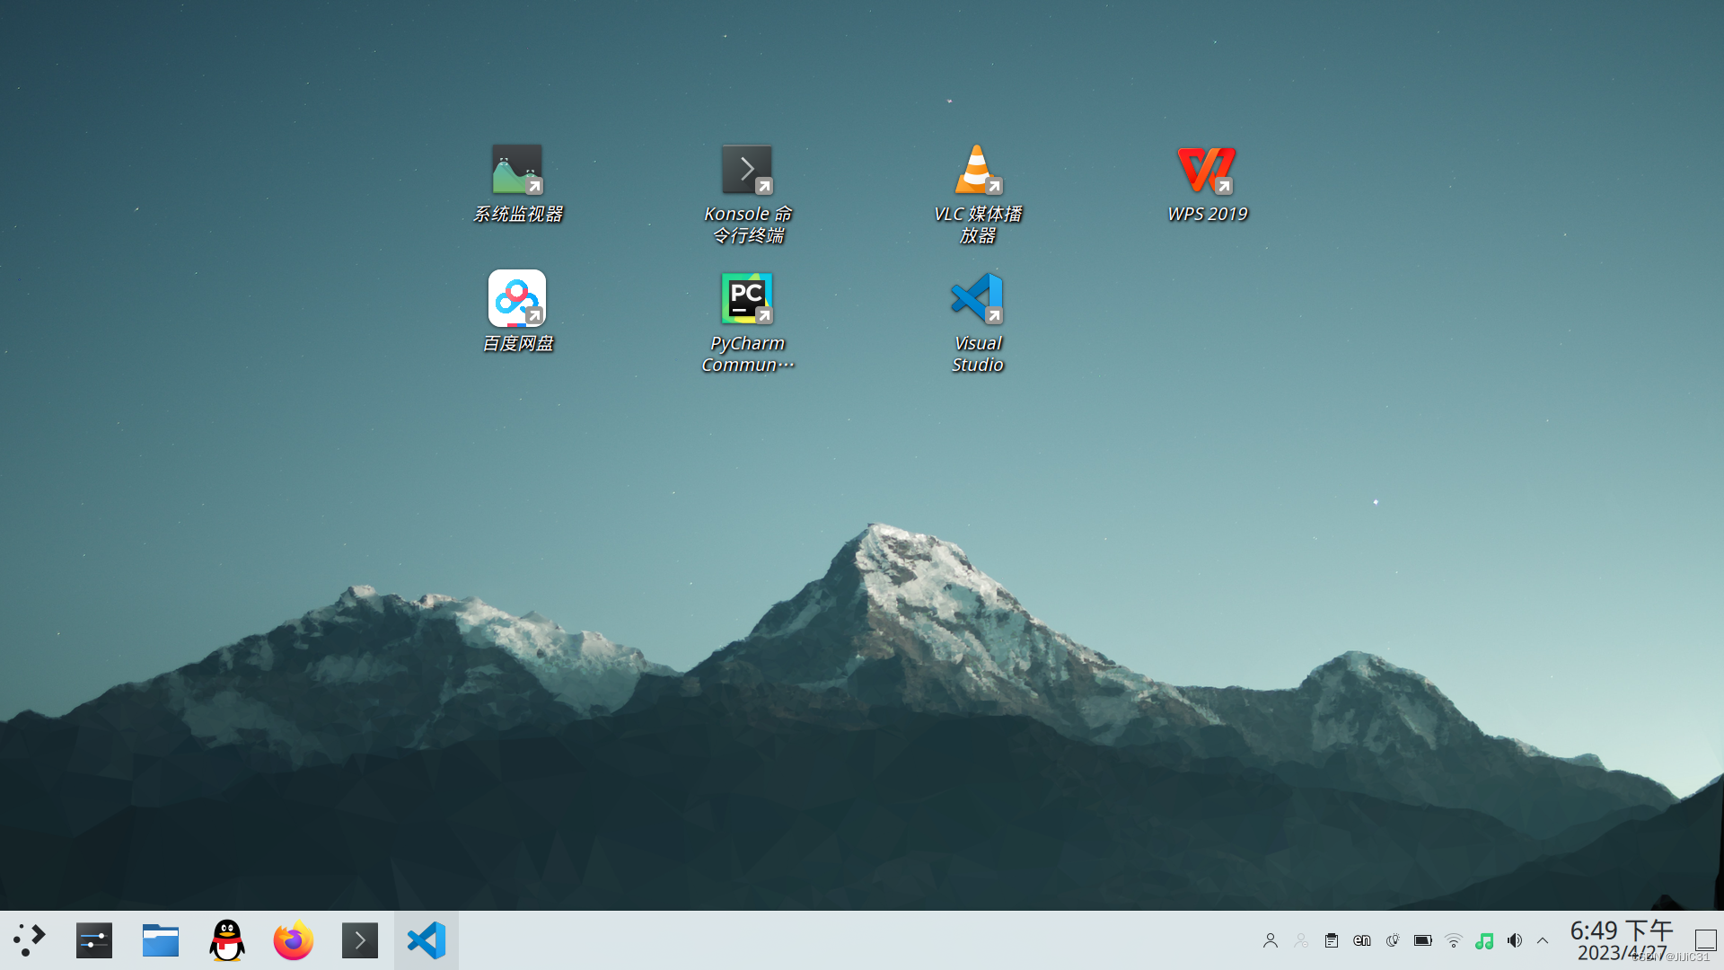The width and height of the screenshot is (1724, 970).
Task: Open the Dolphin file manager in taskbar
Action: tap(160, 940)
